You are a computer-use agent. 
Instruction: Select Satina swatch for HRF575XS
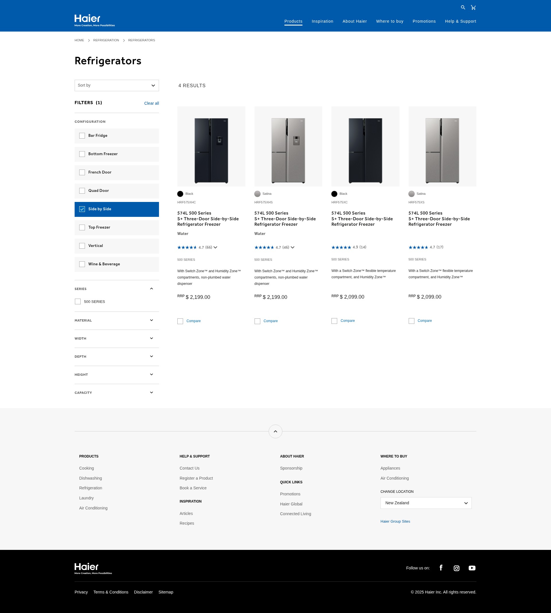pyautogui.click(x=412, y=194)
